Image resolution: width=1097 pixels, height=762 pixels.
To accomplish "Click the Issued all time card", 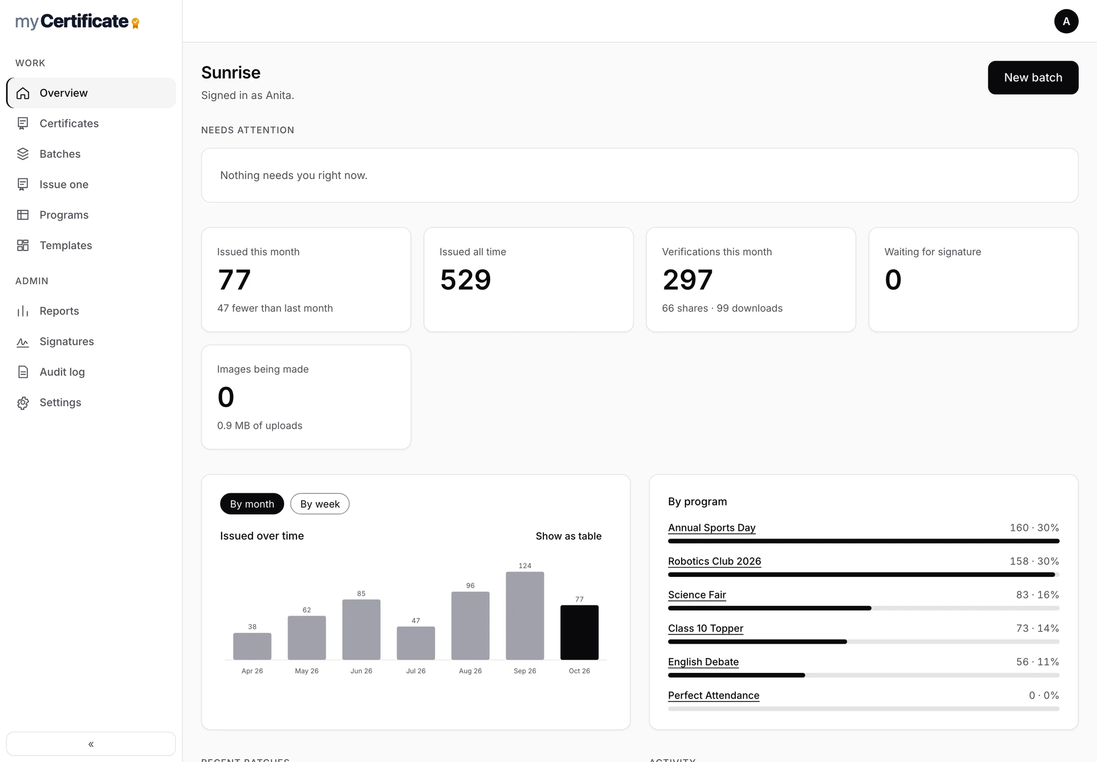I will click(529, 280).
